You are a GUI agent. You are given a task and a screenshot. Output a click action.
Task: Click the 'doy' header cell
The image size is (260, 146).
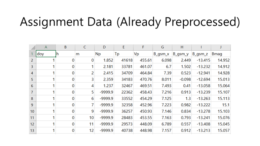point(46,54)
